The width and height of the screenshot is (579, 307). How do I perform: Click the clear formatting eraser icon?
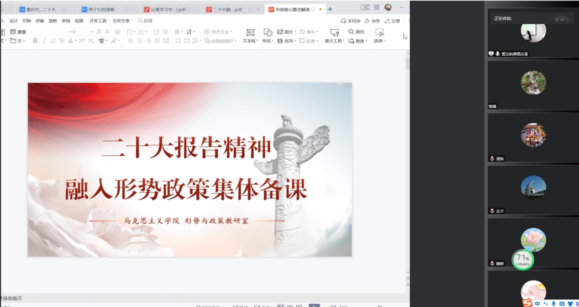(x=118, y=32)
